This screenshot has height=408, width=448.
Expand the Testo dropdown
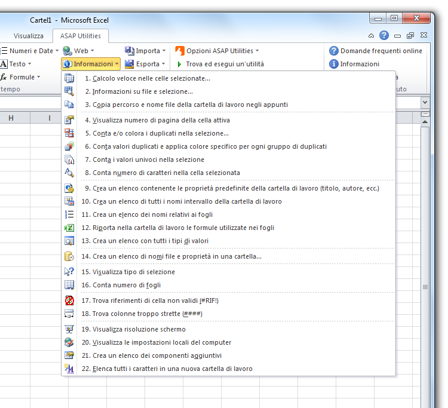coord(16,64)
